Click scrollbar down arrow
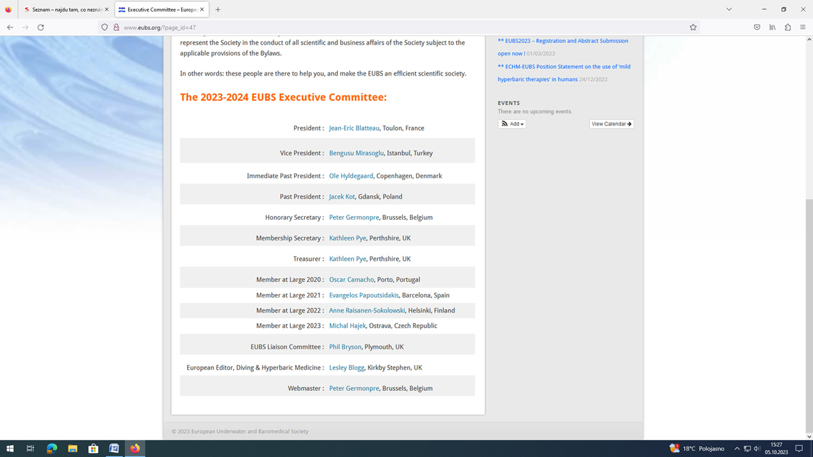This screenshot has width=813, height=457. pyautogui.click(x=809, y=436)
